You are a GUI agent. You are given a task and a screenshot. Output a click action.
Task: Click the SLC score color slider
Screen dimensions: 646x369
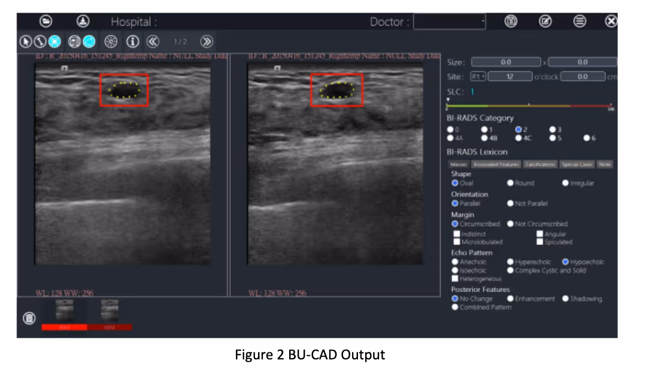coord(529,107)
